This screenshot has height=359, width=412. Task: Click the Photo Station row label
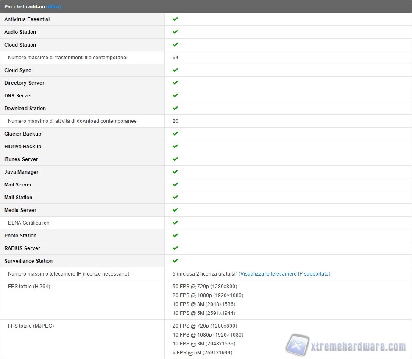20,236
